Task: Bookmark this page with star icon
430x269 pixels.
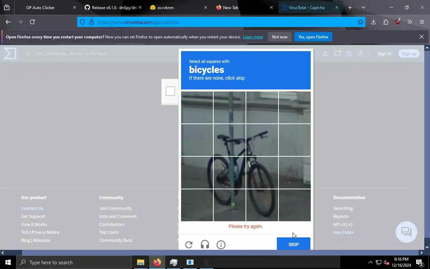Action: [x=360, y=22]
